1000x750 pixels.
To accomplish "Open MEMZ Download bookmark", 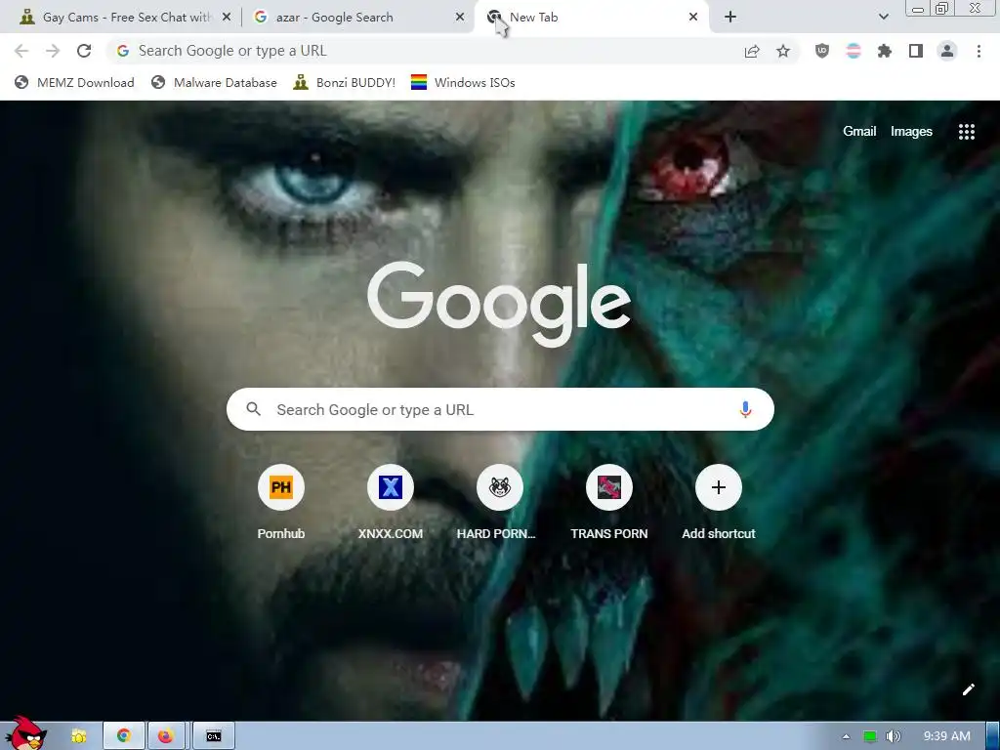I will [x=74, y=82].
